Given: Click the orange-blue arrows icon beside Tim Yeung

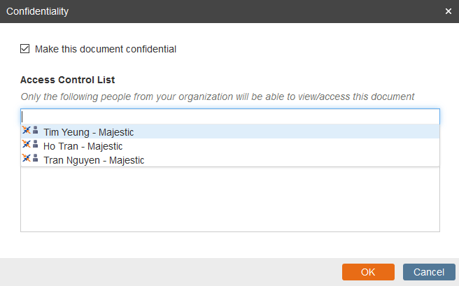Looking at the screenshot, I should [27, 130].
